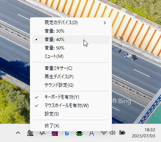Click the 4U tray icon
This screenshot has height=142, width=161.
30,133
